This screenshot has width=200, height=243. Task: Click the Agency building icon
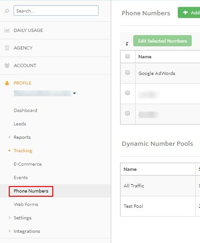pyautogui.click(x=7, y=48)
